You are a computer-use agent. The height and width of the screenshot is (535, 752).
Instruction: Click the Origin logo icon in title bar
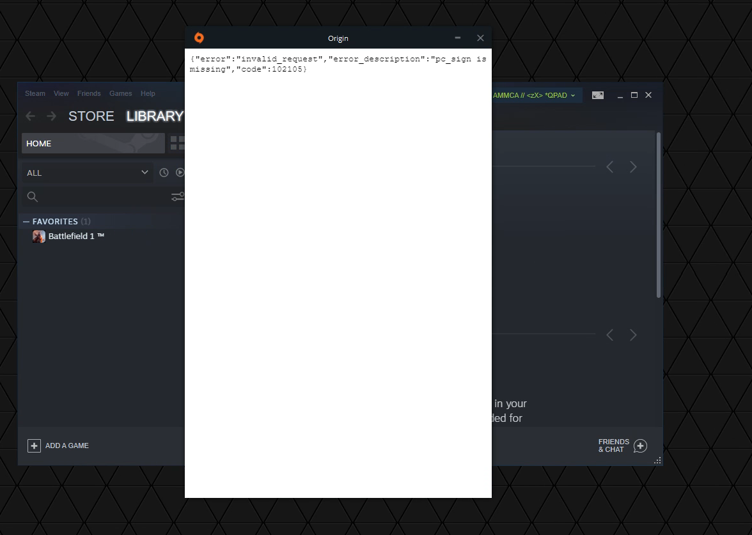(199, 38)
